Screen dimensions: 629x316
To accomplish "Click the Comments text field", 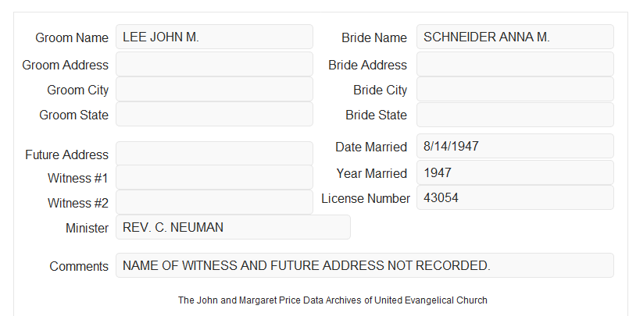I will (365, 265).
